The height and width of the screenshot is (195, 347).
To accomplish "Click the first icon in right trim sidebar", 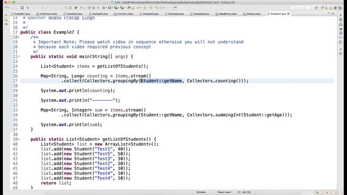I will [340, 15].
